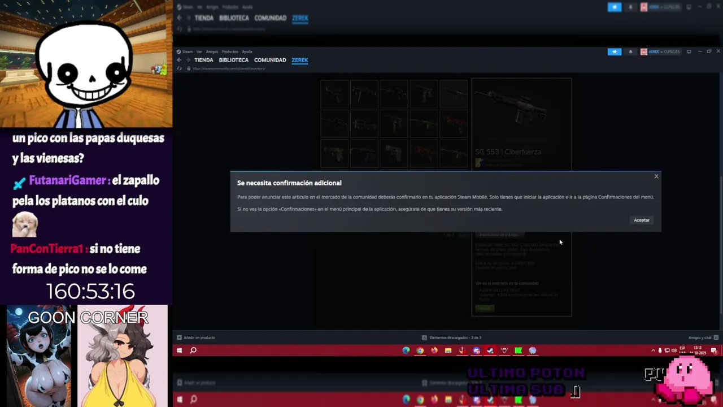Go to BIBLIOTECA tab in background Steam window
The width and height of the screenshot is (723, 407).
[234, 18]
